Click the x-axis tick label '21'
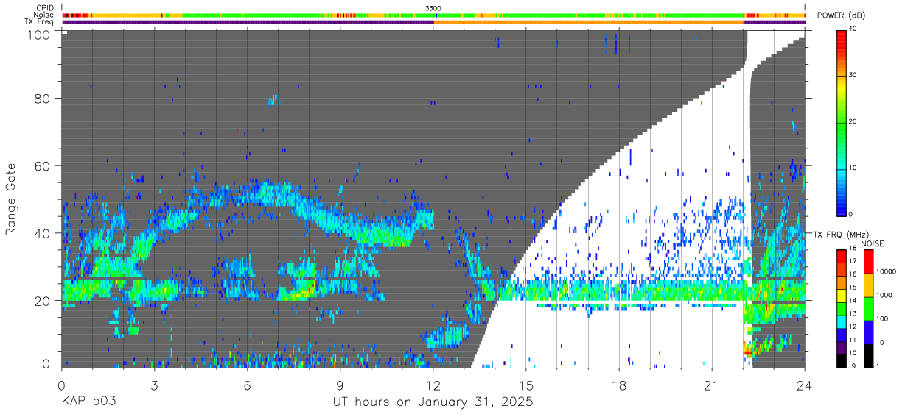Image resolution: width=905 pixels, height=417 pixels. coord(712,385)
